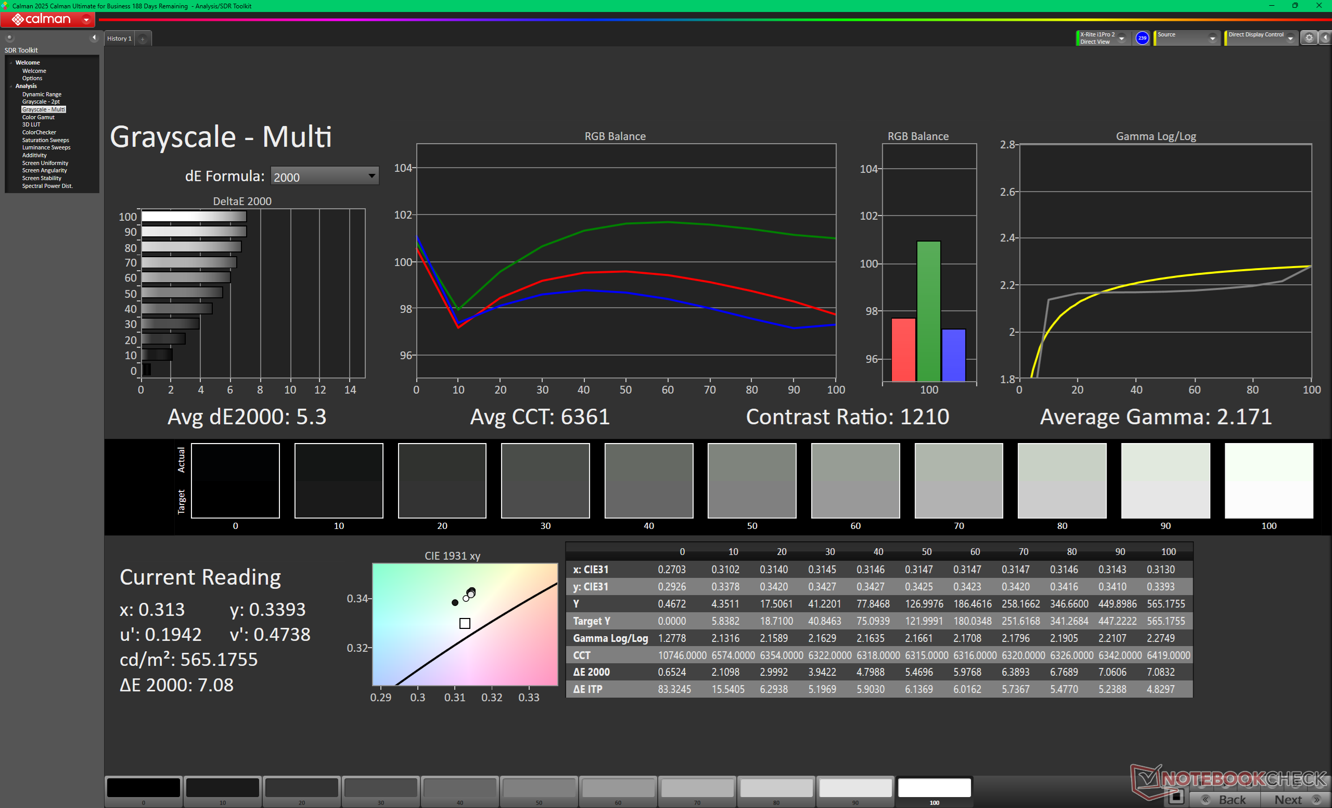Viewport: 1332px width, 808px height.
Task: Select the 80 level patch in bottom strip
Action: [776, 791]
